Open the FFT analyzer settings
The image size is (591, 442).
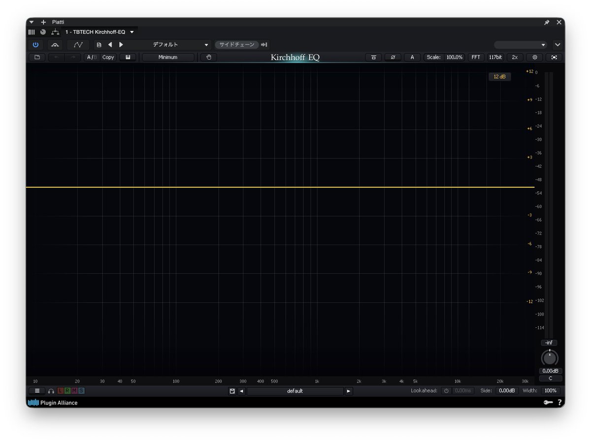click(x=476, y=57)
